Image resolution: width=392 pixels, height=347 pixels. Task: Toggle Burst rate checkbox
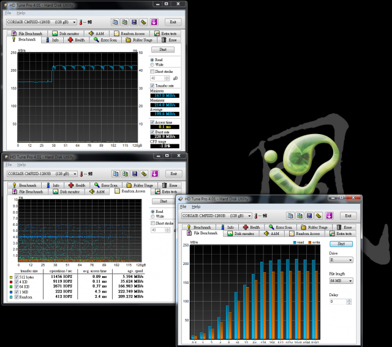click(x=152, y=132)
